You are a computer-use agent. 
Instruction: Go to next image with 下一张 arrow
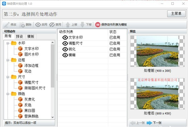(149, 123)
